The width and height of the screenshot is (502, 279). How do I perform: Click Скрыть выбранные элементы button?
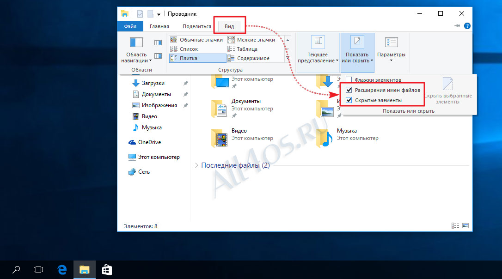(x=447, y=91)
